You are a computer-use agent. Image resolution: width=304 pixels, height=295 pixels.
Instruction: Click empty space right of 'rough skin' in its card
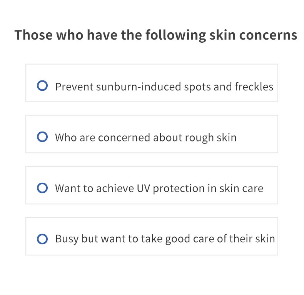click(257, 134)
